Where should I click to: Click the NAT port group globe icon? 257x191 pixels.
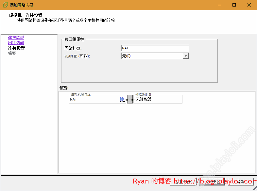122,100
